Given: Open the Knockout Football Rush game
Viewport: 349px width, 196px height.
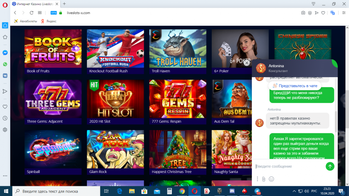Looking at the screenshot, I should coord(115,52).
